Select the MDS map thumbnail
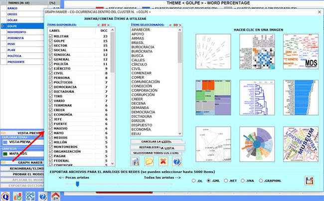Screen dimensions: 324x201 (x=301, y=51)
